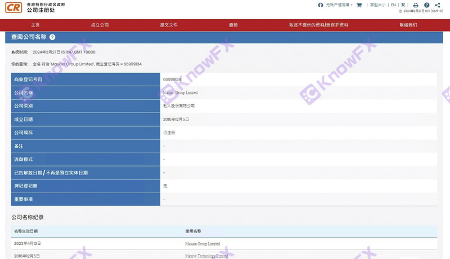Switch to traditional Chinese 繁
This screenshot has height=259, width=450.
point(403,5)
